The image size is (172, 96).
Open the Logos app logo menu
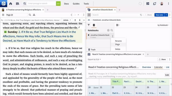[x=3, y=3]
